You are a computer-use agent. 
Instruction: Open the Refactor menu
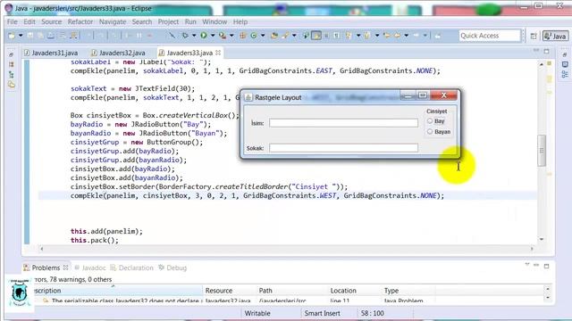coord(80,21)
